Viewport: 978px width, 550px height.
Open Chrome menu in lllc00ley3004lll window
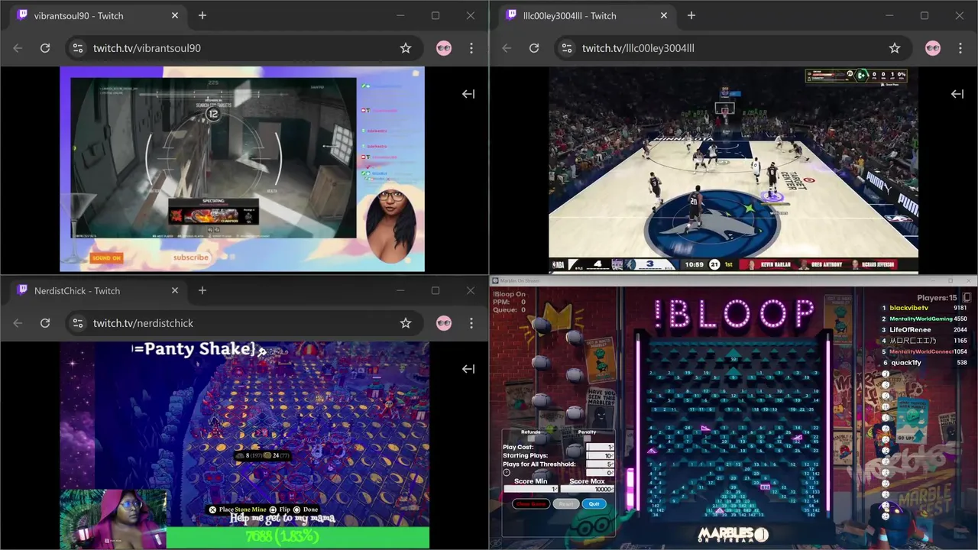pos(960,48)
